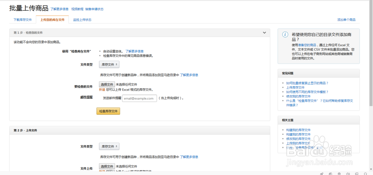373x175 pixels.
Task: Click the rocket icon in browser status bar
Action: (x=322, y=173)
